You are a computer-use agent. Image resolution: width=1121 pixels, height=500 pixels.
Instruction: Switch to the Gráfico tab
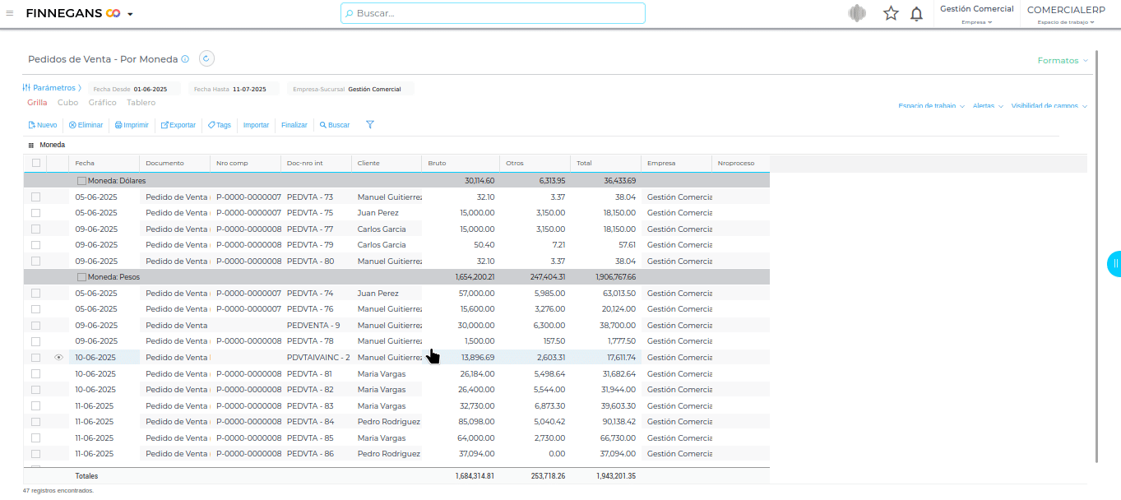coord(102,103)
